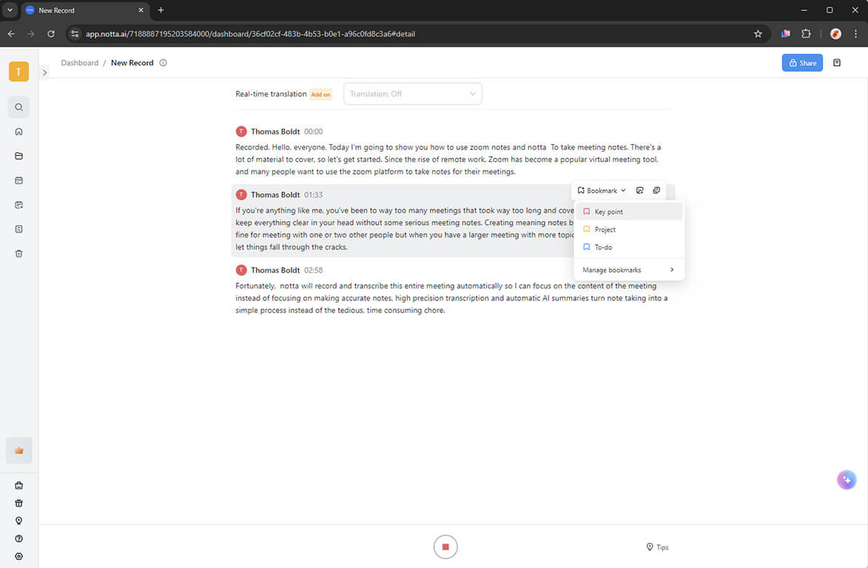Click the Chrome profile avatar

tap(835, 34)
